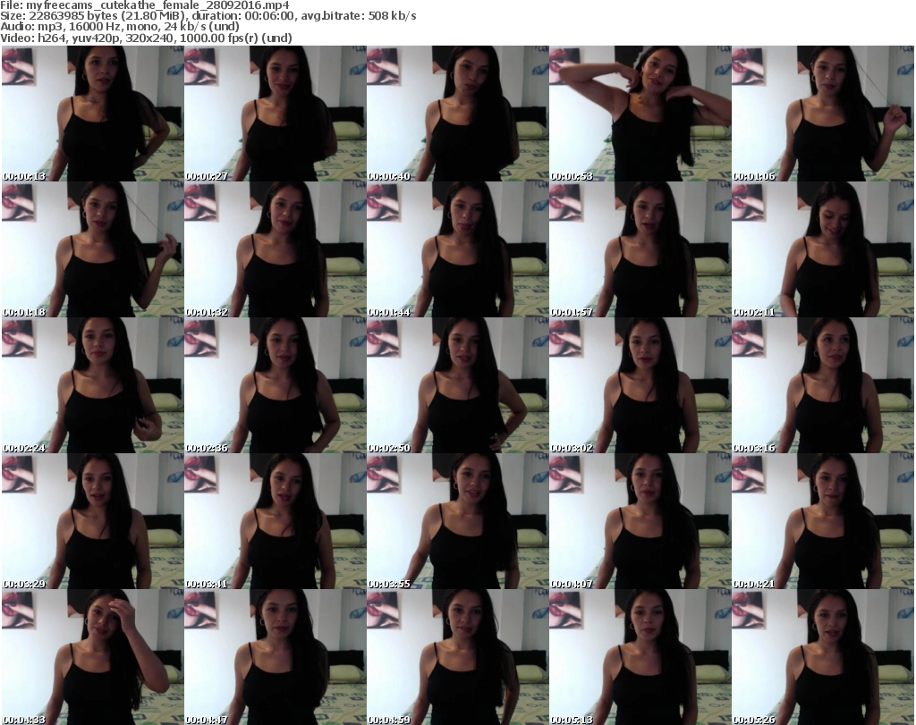This screenshot has height=725, width=916.
Task: Select the frame at timestamp 00:00:27
Action: [x=276, y=114]
